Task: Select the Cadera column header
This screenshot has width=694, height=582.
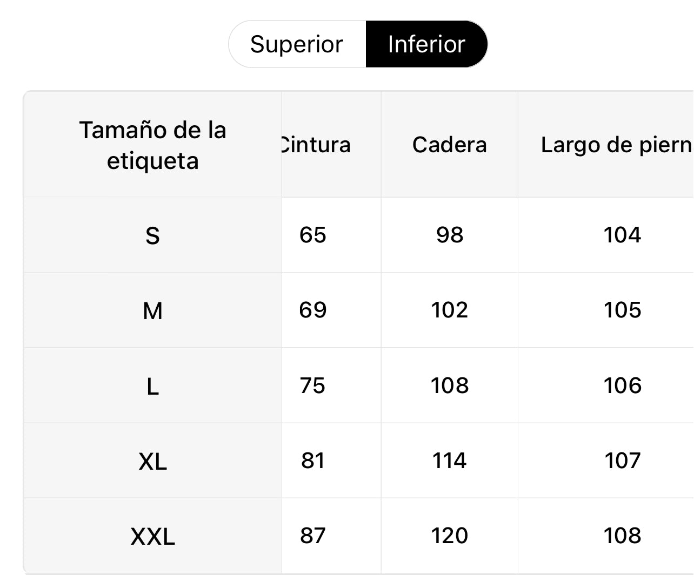Action: pyautogui.click(x=449, y=145)
